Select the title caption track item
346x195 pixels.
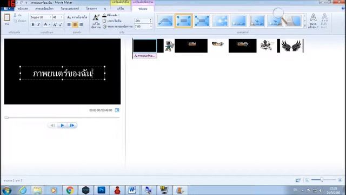tap(145, 56)
